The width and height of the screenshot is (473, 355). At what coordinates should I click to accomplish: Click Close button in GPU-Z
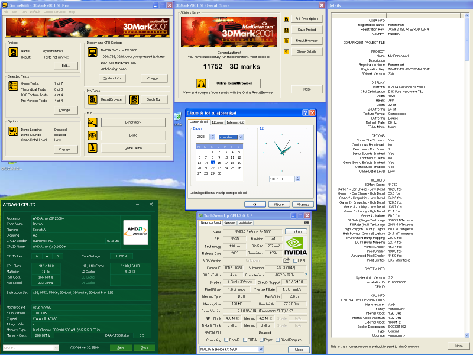click(x=299, y=349)
